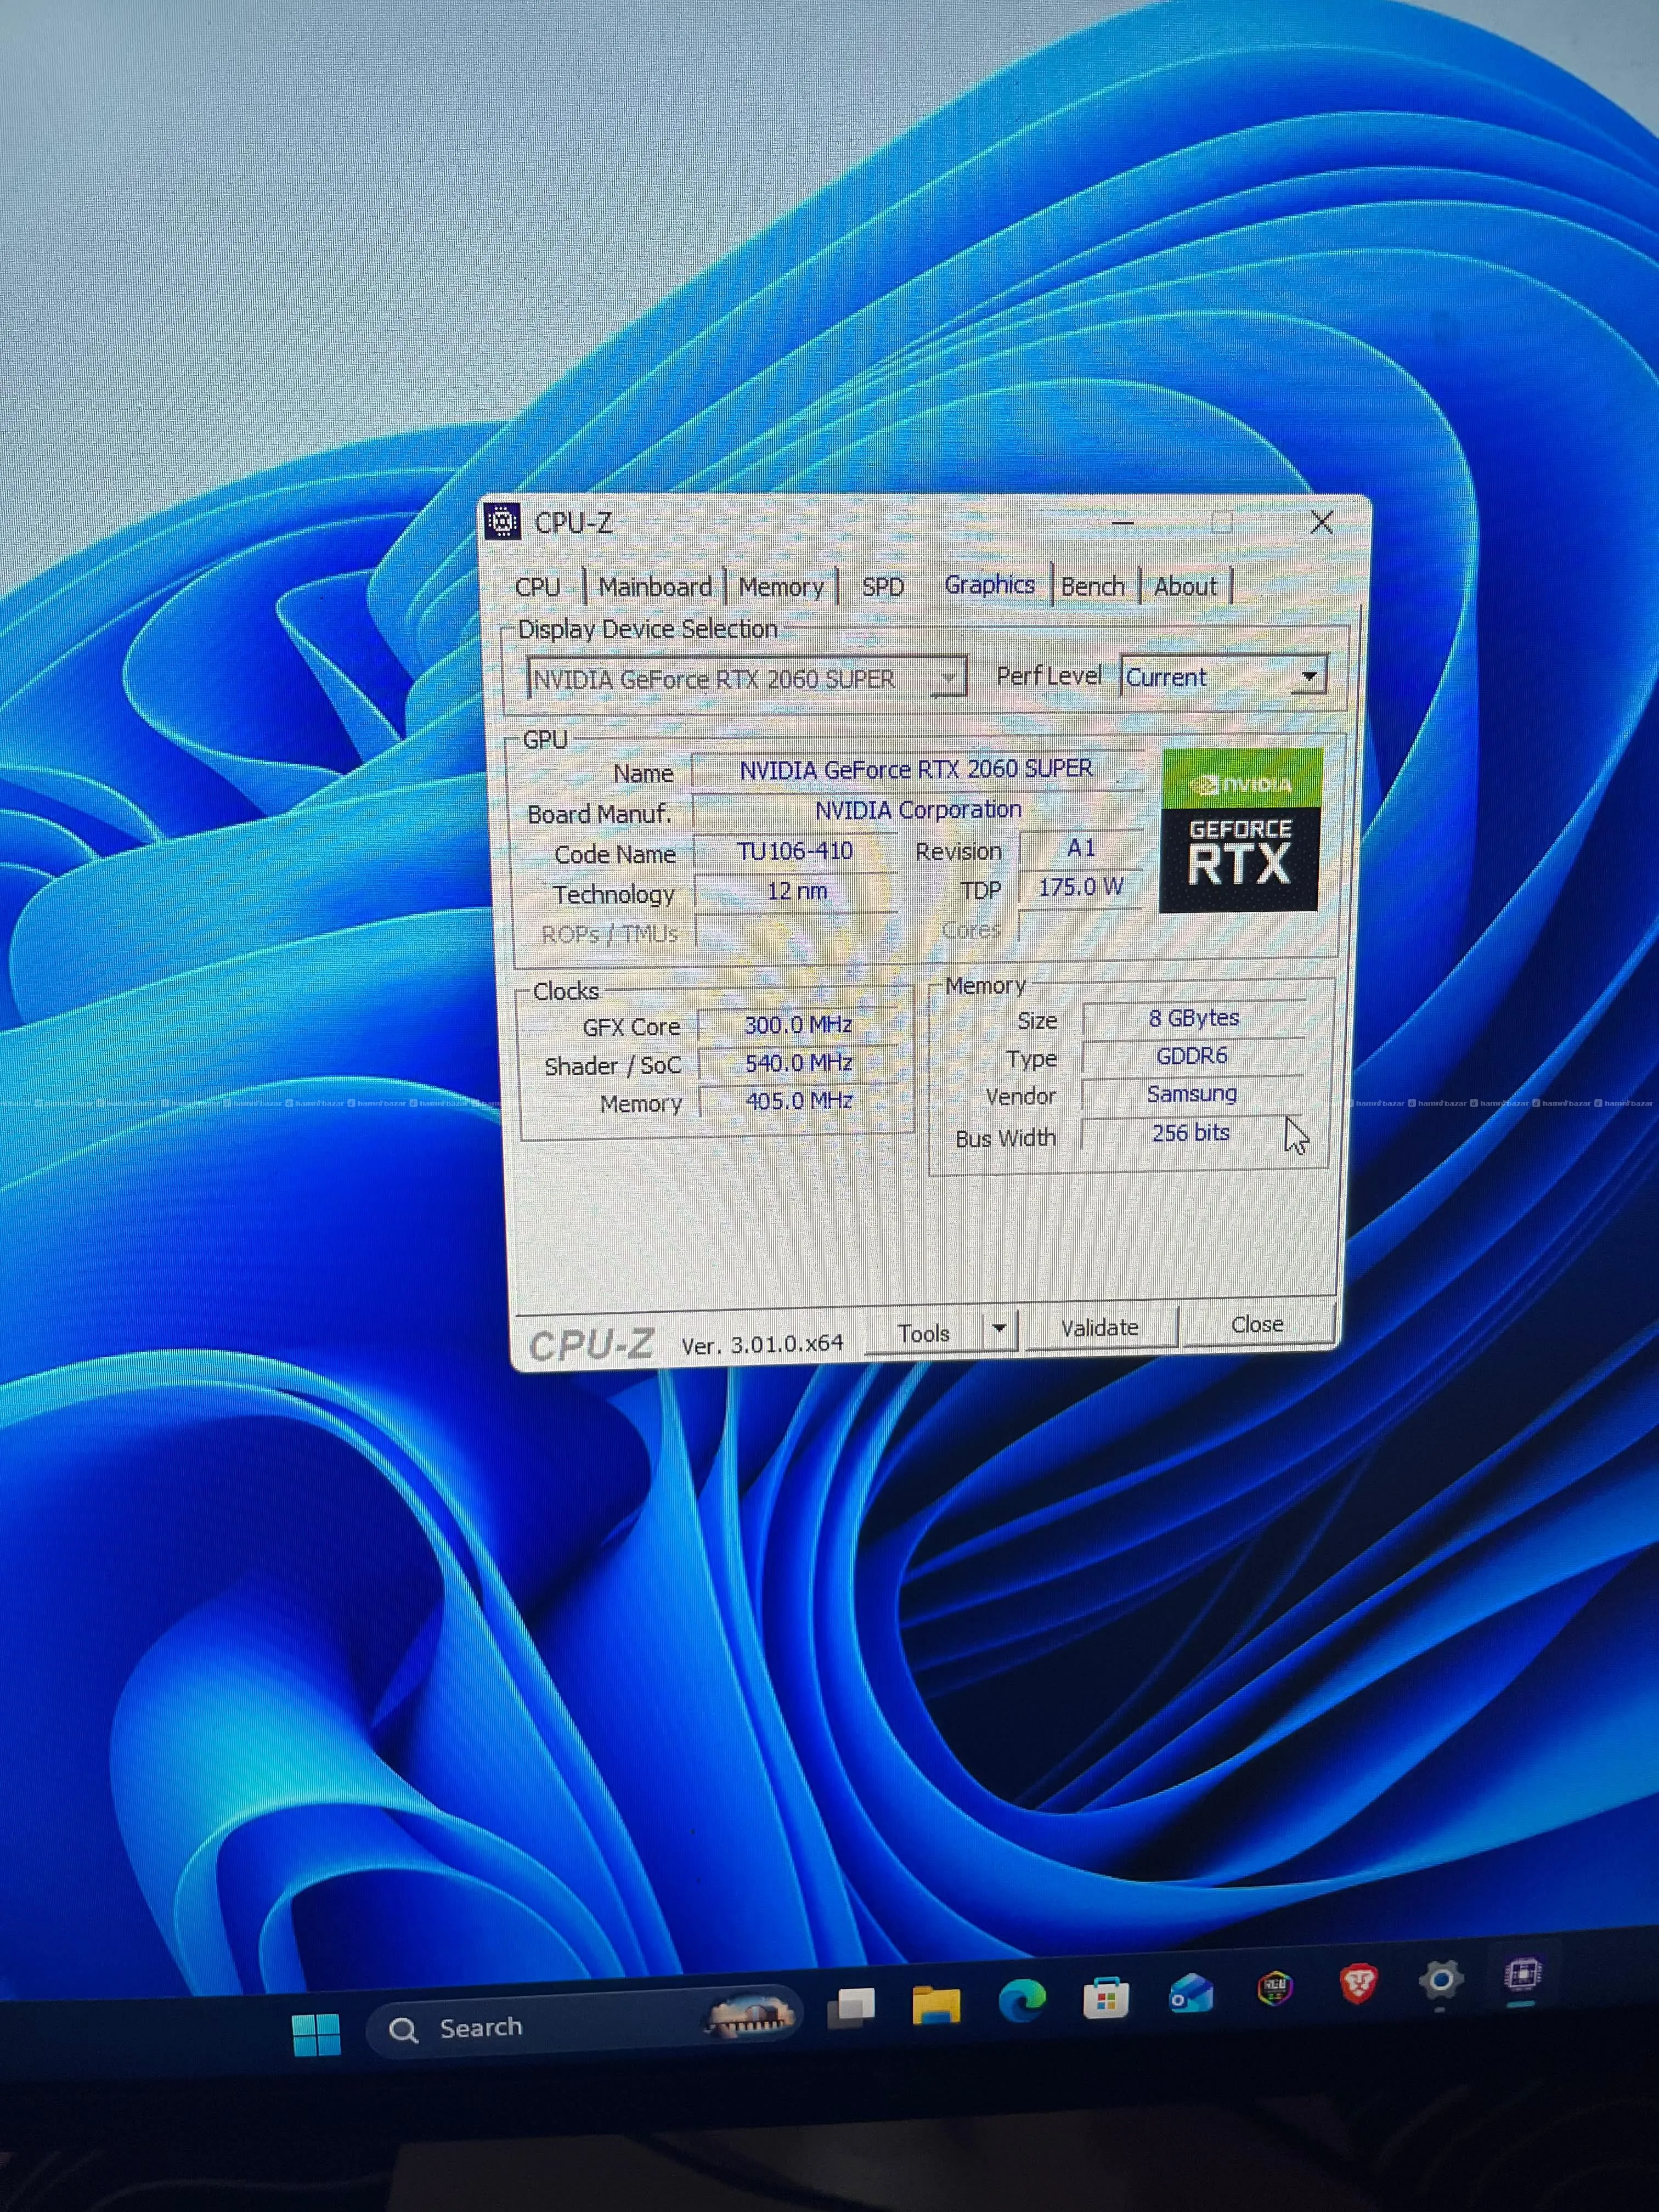Switch to the CPU tab
Screen dimensions: 1659x2212
538,586
